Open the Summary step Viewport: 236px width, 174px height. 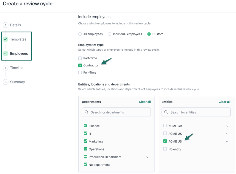pyautogui.click(x=17, y=82)
